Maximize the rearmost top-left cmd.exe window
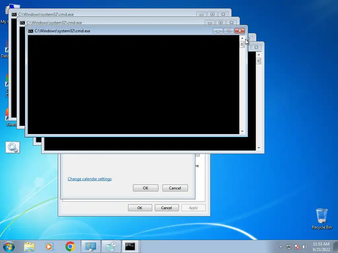Viewport: 338px width, 253px height. pos(212,14)
